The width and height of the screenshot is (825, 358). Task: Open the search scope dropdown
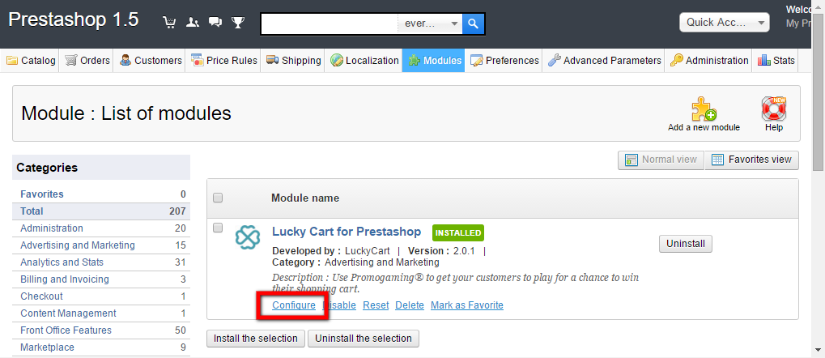point(432,24)
